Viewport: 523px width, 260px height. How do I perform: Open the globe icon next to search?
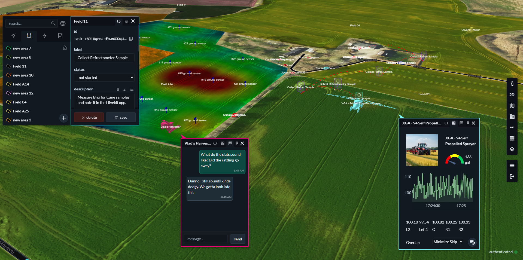(x=63, y=23)
